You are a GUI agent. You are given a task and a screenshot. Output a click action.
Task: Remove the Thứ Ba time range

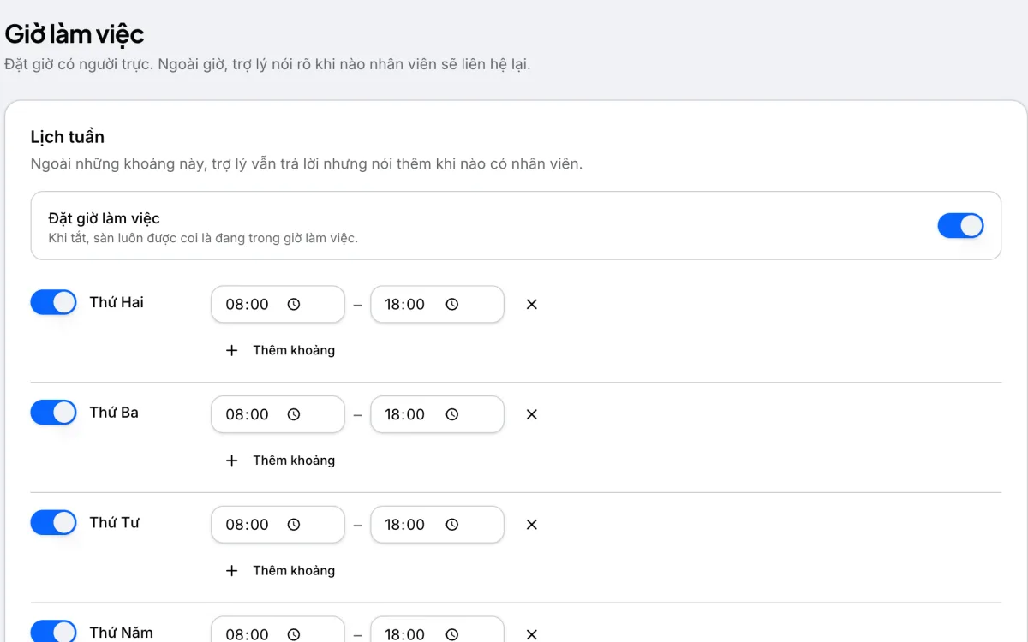coord(531,414)
